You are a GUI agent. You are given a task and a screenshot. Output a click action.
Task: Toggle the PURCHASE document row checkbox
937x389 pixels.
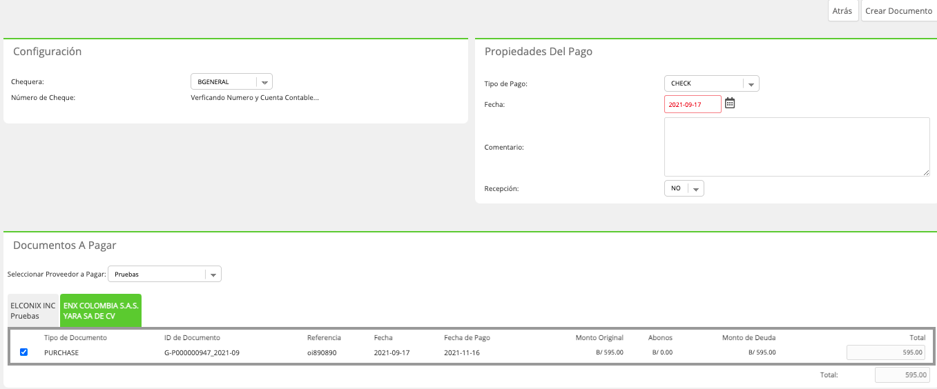click(x=24, y=352)
